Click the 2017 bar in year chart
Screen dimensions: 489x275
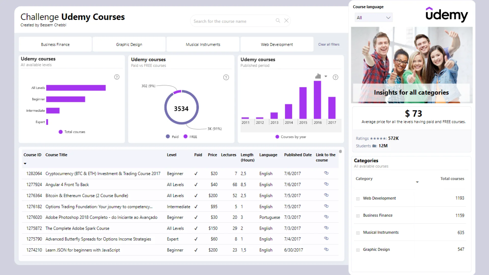[x=332, y=108]
